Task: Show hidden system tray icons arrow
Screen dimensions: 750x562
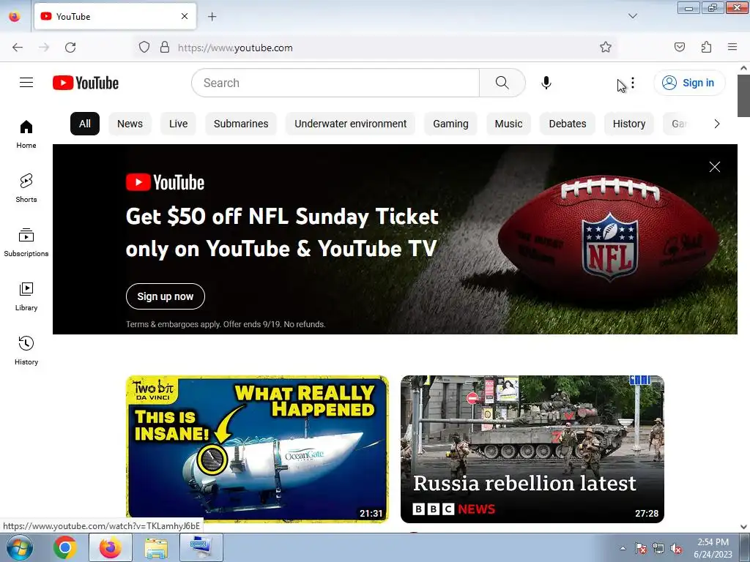Action: [623, 548]
